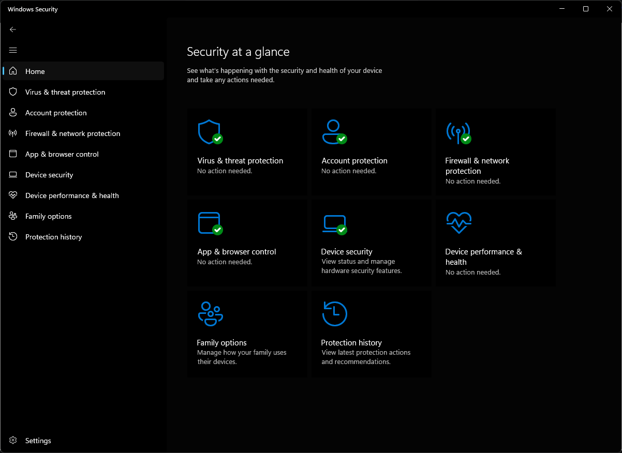Open Protection history from sidebar
Viewport: 622px width, 453px height.
coord(83,237)
